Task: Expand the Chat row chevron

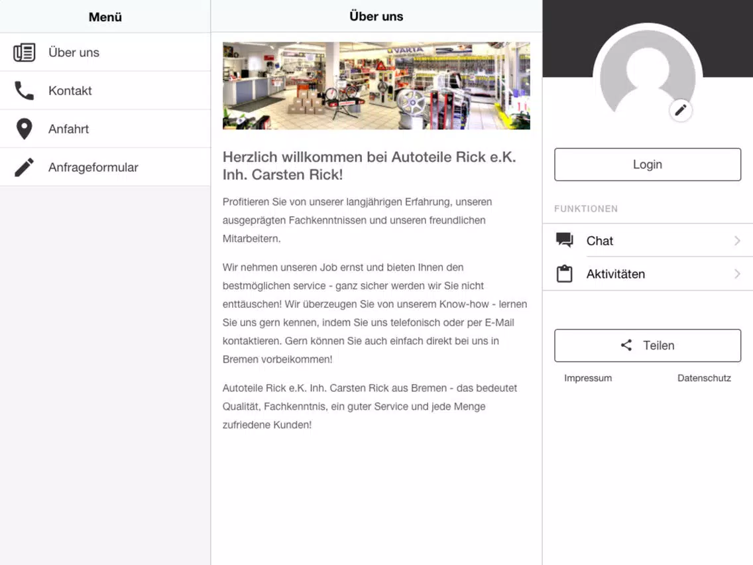Action: coord(737,241)
